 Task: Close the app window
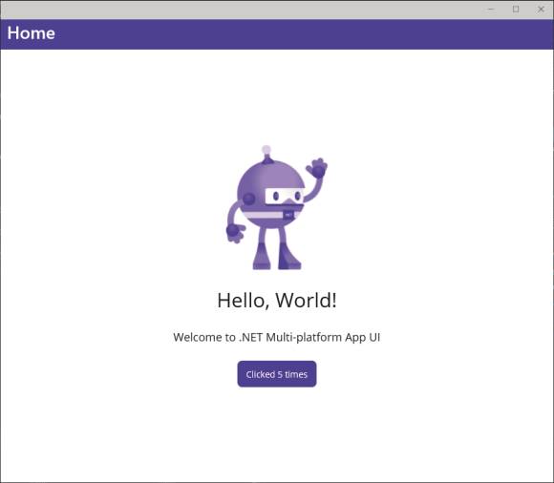(541, 10)
